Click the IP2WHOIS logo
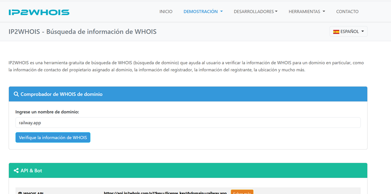Viewport: 391px width, 194px height. click(39, 12)
